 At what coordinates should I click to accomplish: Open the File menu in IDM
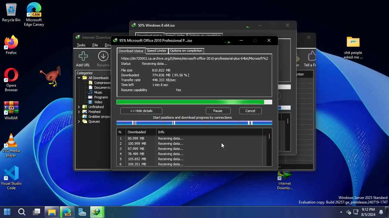pos(95,45)
